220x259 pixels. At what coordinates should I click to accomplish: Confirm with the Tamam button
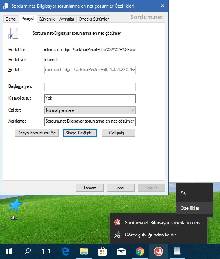point(90,188)
